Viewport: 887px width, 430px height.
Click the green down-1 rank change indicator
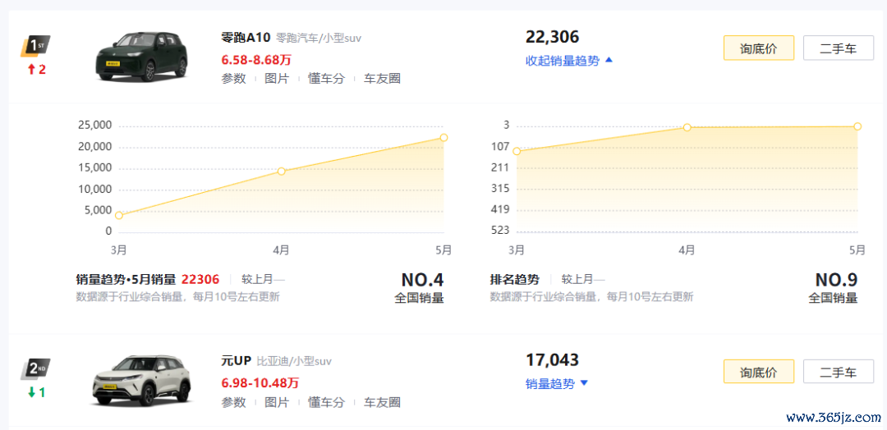coord(35,392)
